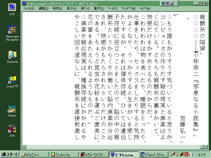Screen dimensions: 211x158
Task: Close the WZ Editor window
Action: (205, 3)
